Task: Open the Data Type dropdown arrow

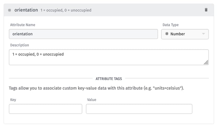Action: [x=203, y=34]
